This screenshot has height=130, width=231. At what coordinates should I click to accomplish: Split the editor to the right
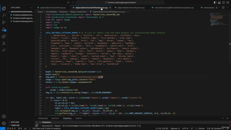223,8
